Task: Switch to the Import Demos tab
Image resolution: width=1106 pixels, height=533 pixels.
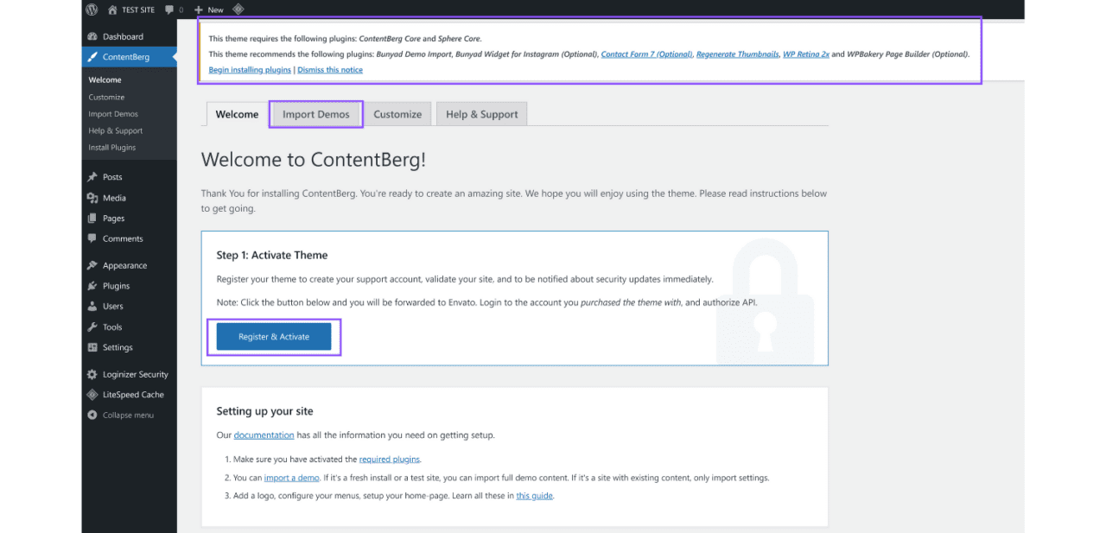Action: click(x=315, y=113)
